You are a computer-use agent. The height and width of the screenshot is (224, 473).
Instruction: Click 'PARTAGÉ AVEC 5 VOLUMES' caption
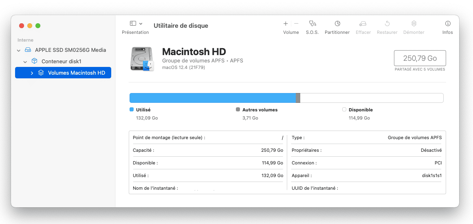tap(420, 69)
